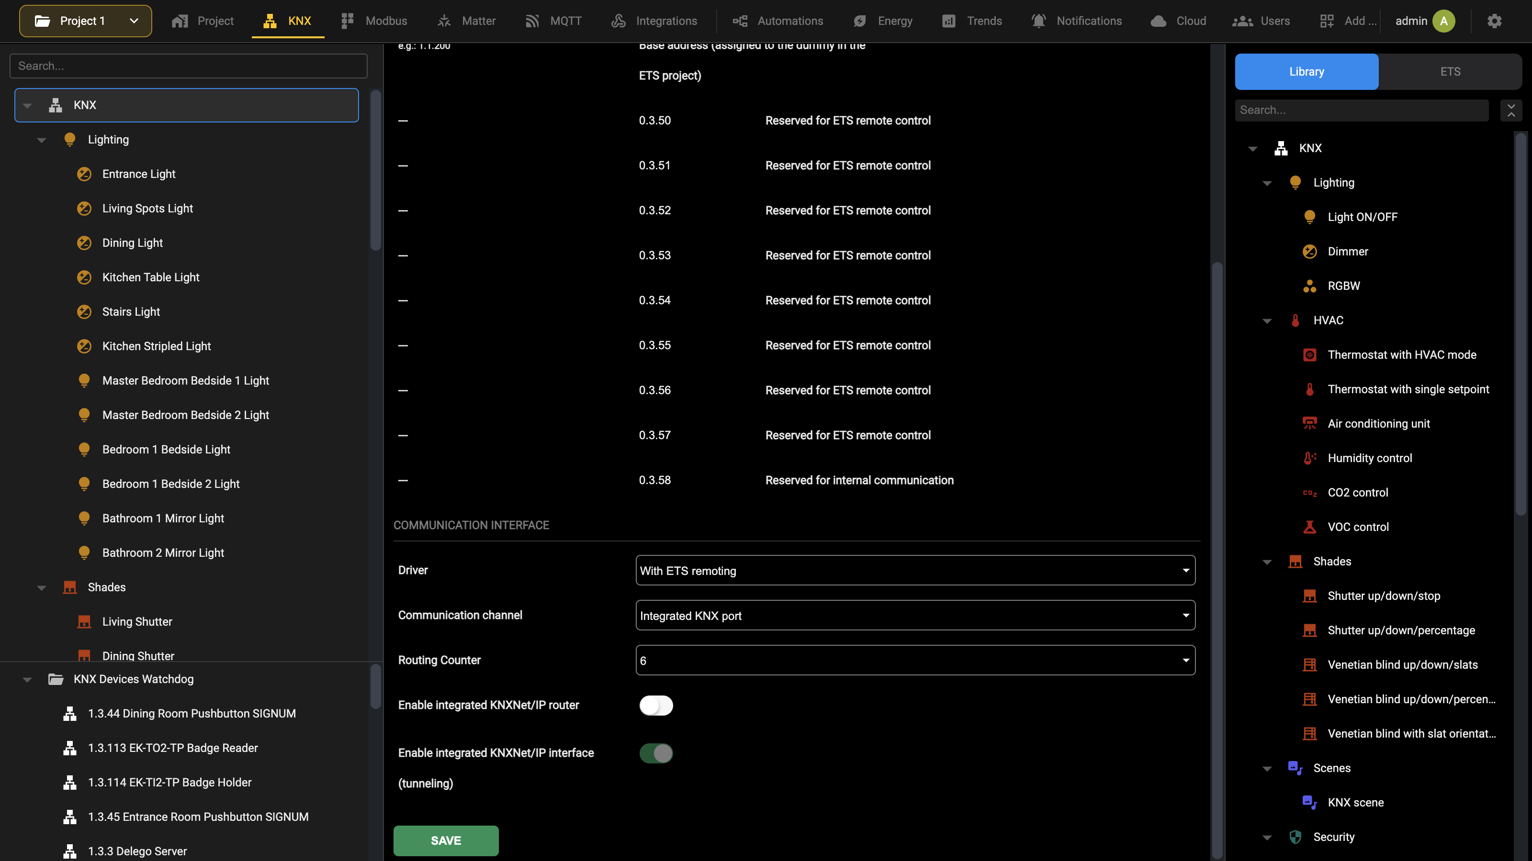Image resolution: width=1532 pixels, height=861 pixels.
Task: Click the Dimmer icon in Library
Action: (1309, 251)
